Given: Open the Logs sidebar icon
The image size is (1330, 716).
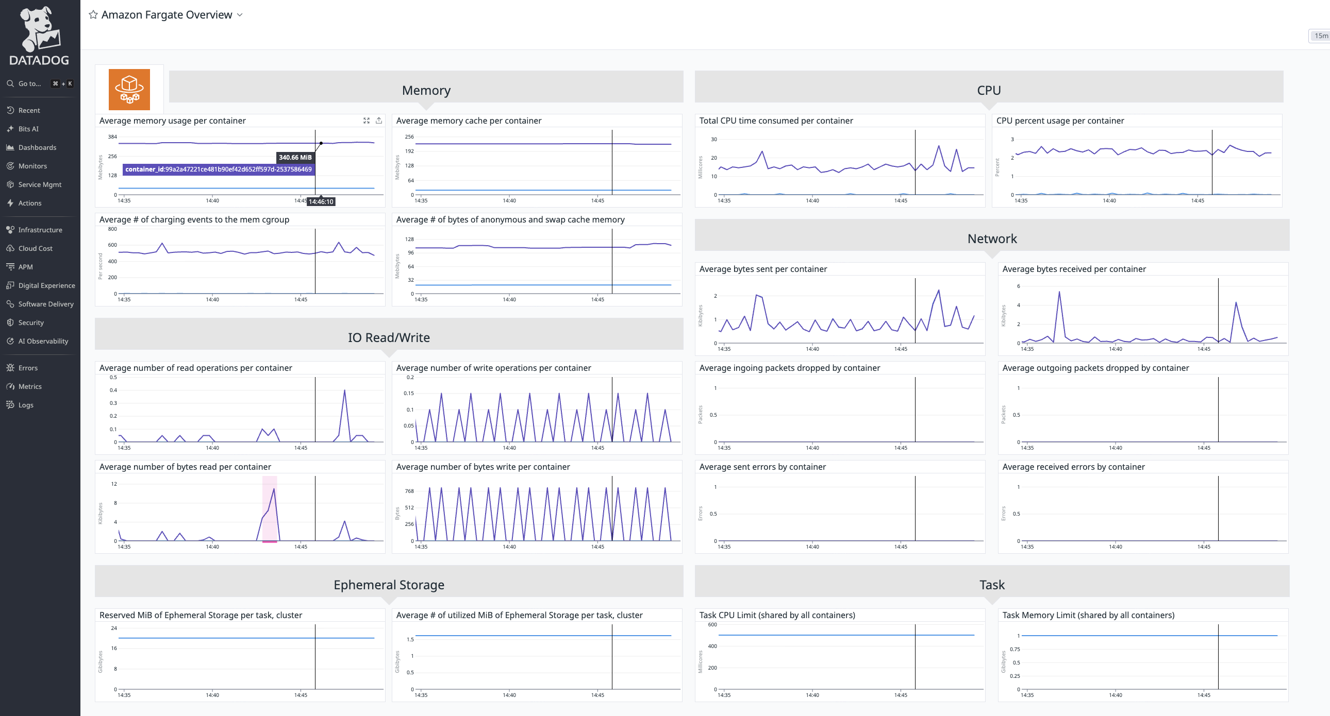Looking at the screenshot, I should tap(10, 405).
